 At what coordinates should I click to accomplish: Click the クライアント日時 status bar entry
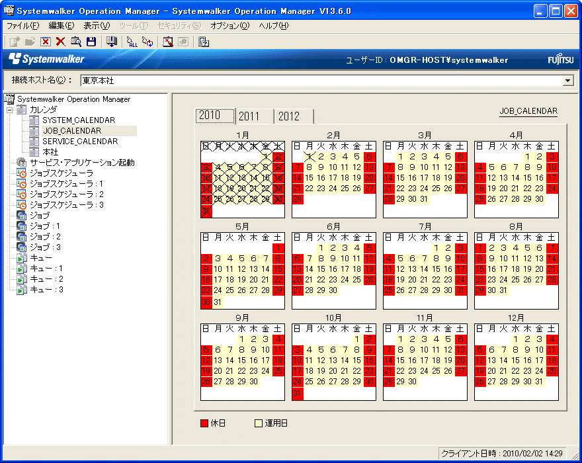pyautogui.click(x=502, y=453)
